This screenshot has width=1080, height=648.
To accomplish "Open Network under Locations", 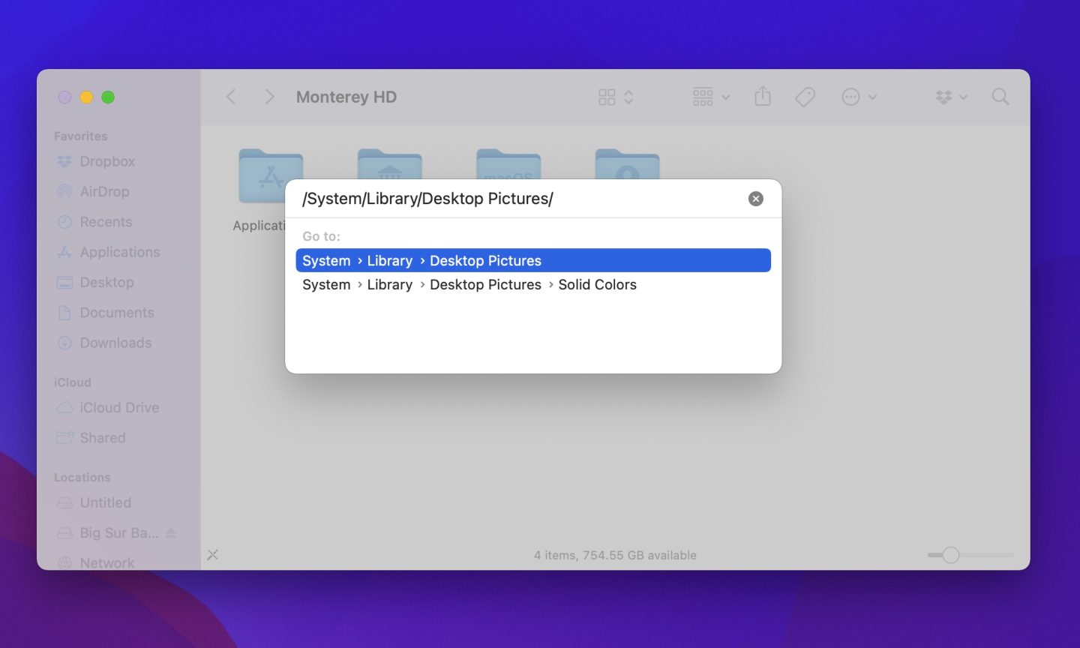I will tap(106, 562).
